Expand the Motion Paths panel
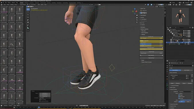 (172, 87)
